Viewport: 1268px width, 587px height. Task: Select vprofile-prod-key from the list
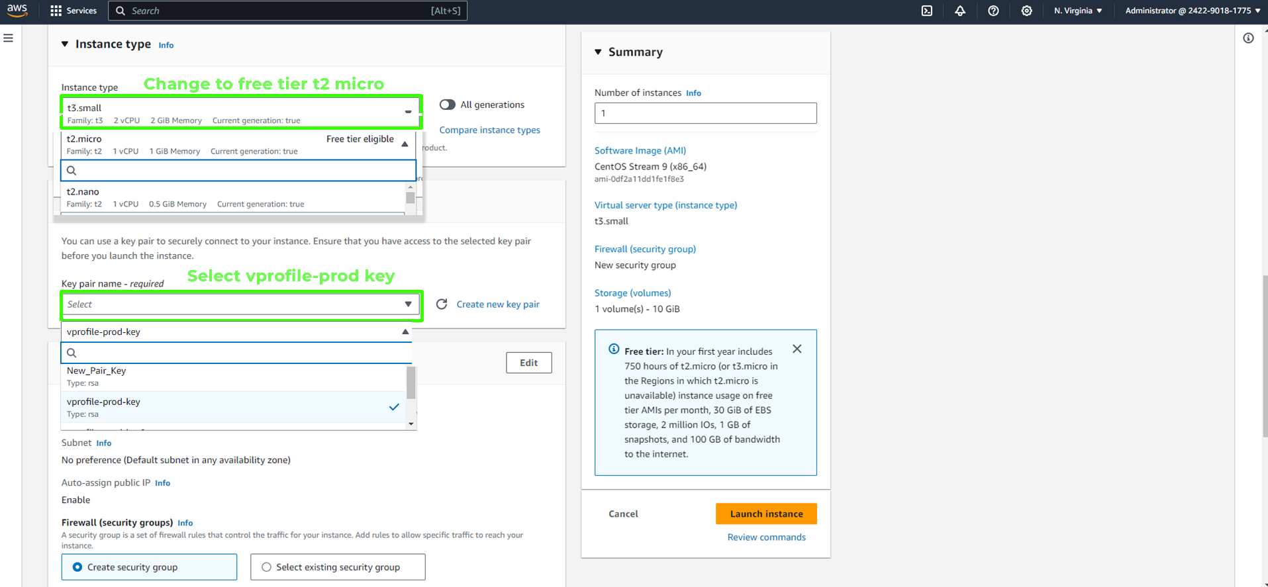pyautogui.click(x=233, y=407)
